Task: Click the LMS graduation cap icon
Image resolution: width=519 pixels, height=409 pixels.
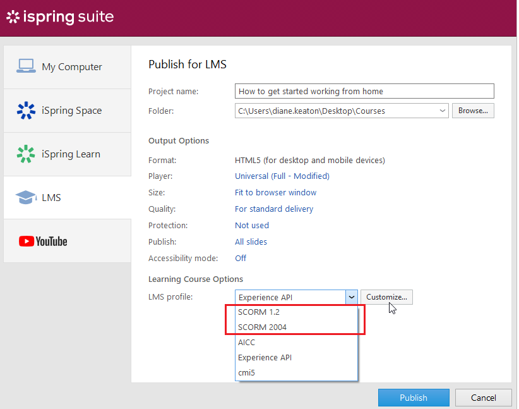Action: point(26,197)
